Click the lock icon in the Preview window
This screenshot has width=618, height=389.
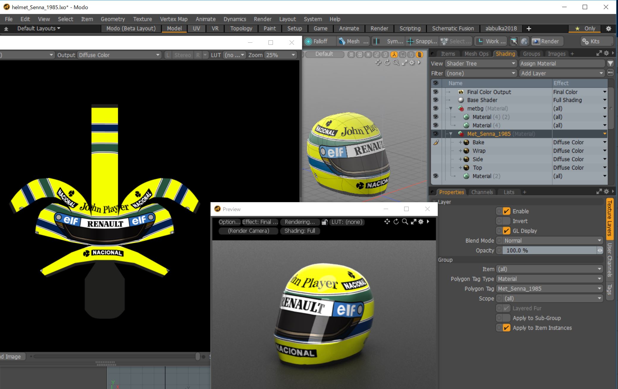tap(325, 222)
